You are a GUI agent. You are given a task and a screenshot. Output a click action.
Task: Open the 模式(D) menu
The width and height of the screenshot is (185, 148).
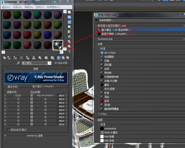[6, 7]
